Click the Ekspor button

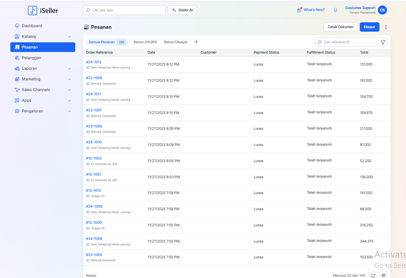point(369,27)
